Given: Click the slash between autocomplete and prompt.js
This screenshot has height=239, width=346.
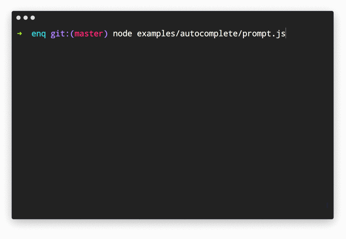Looking at the screenshot, I should tap(240, 34).
